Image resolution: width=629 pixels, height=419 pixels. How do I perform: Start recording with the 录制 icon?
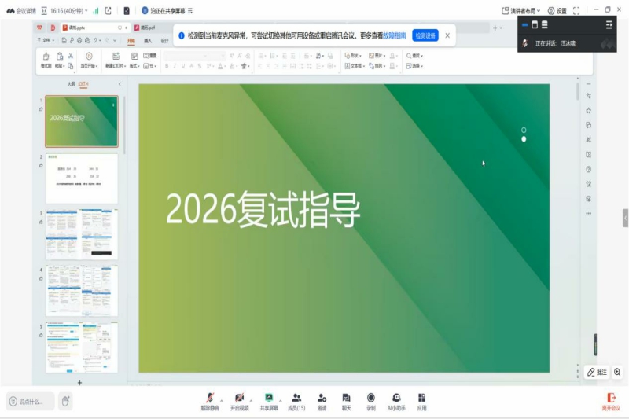tap(370, 399)
